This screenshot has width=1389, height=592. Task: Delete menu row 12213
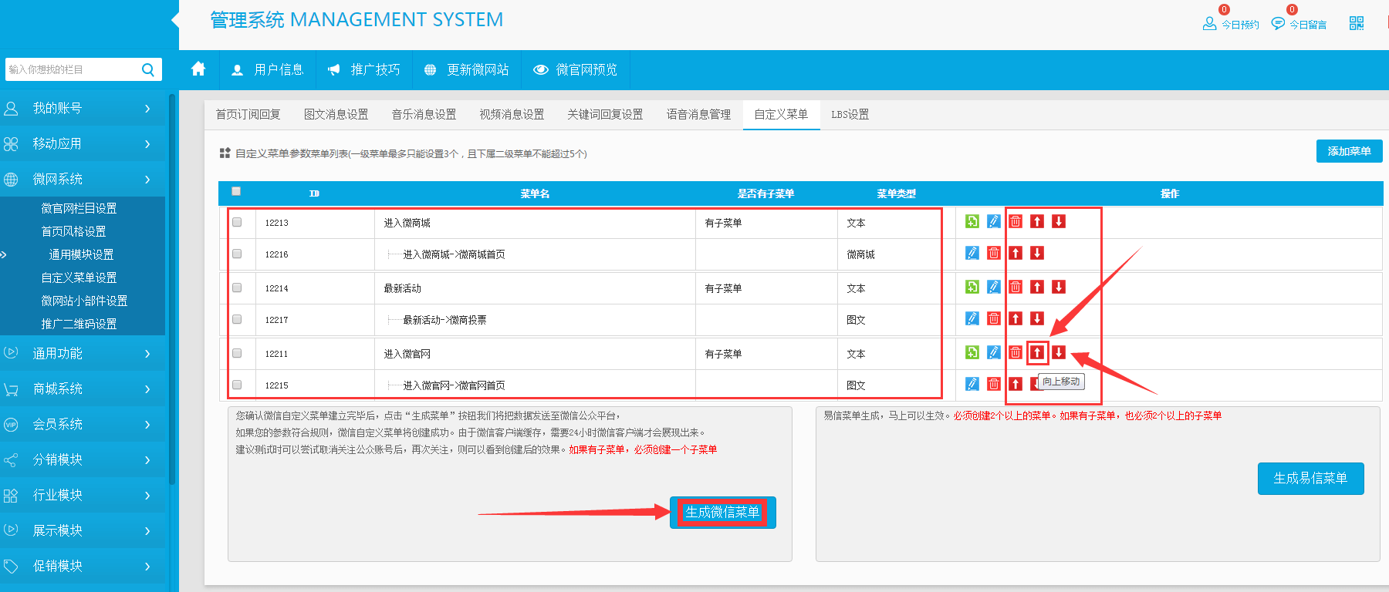[x=1016, y=222]
